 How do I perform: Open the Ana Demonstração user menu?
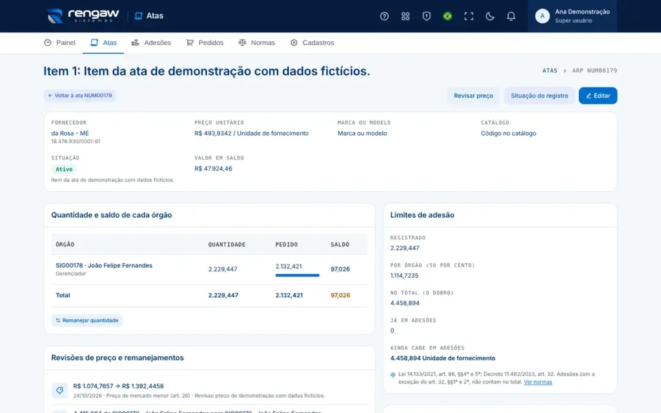tap(572, 16)
